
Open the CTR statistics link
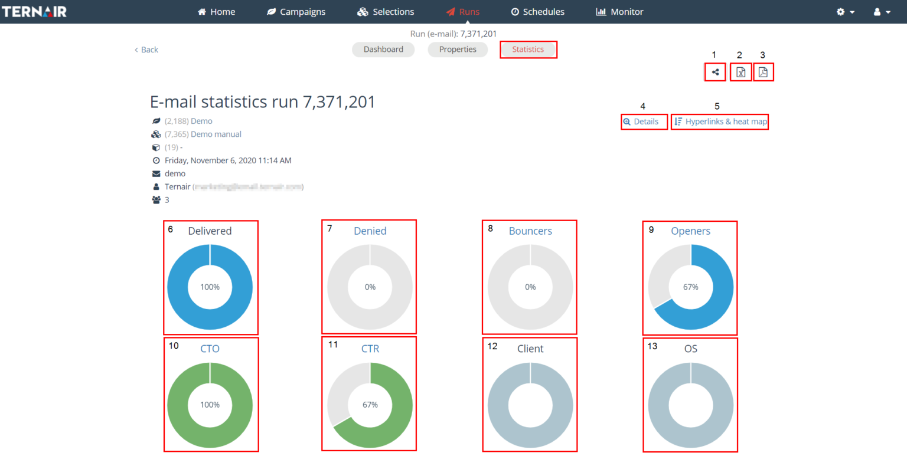370,349
